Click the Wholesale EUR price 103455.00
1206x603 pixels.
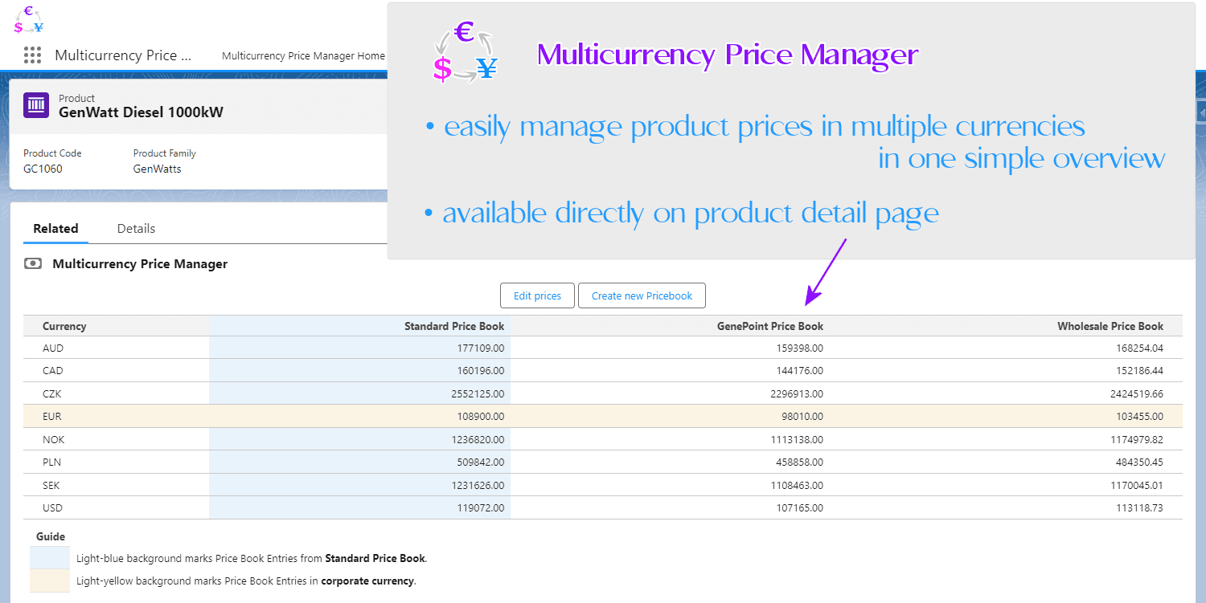tap(1138, 417)
